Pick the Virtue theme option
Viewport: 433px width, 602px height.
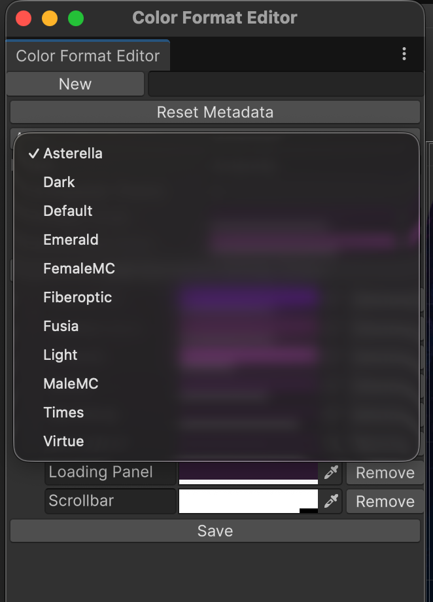pos(63,442)
